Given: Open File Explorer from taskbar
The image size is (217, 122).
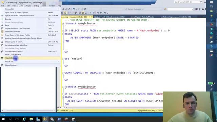Looking at the screenshot, I should click(31, 119).
